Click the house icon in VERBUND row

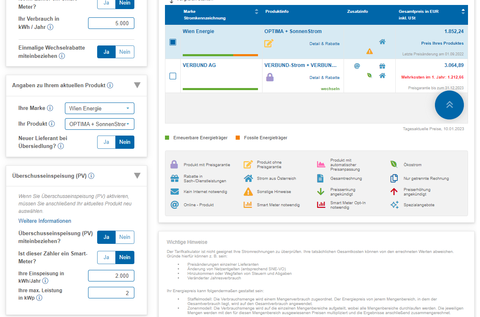(x=382, y=76)
